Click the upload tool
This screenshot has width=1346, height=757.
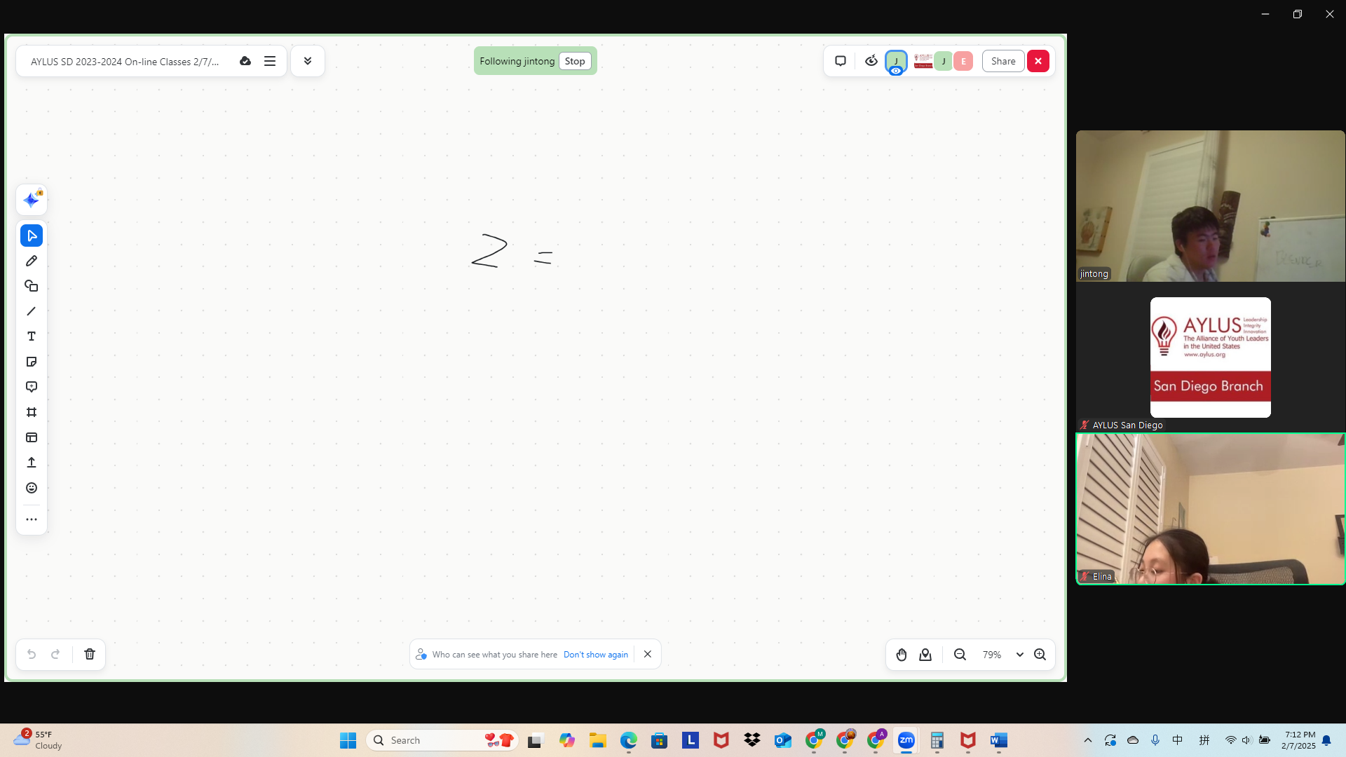(32, 463)
